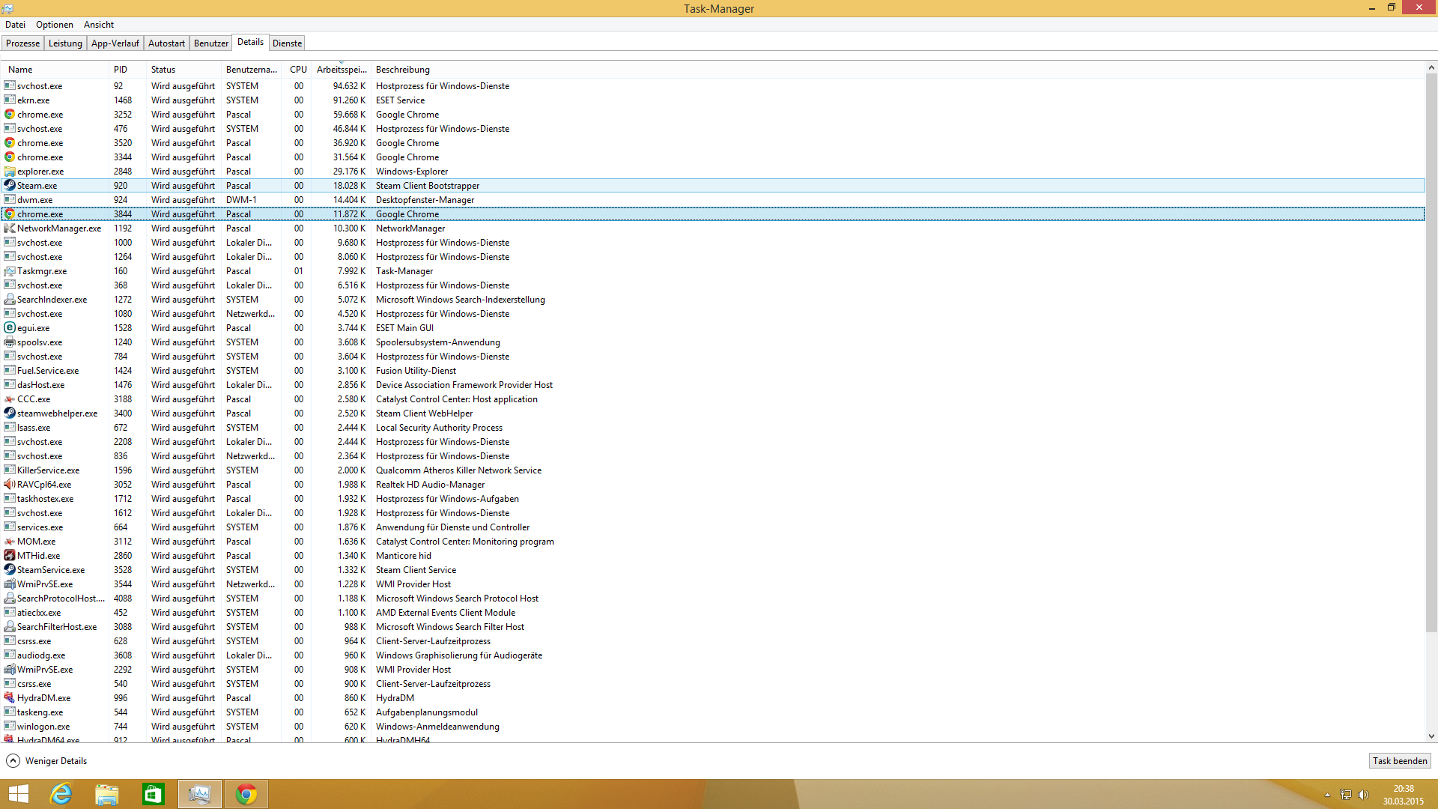The width and height of the screenshot is (1438, 809).
Task: Open Google Chrome from the taskbar
Action: (x=246, y=794)
